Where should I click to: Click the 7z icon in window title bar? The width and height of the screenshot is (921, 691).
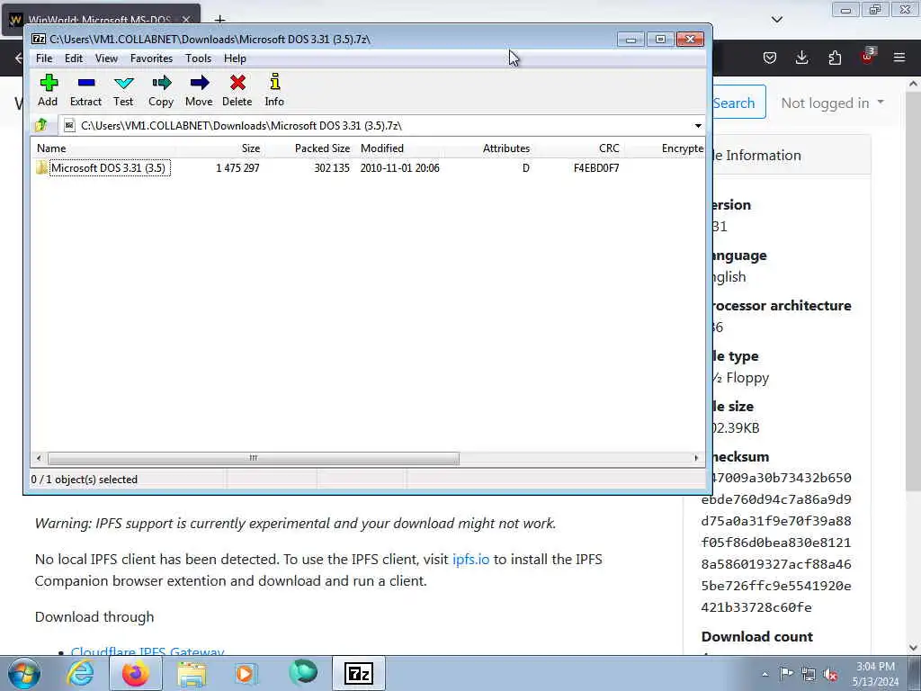pos(39,40)
